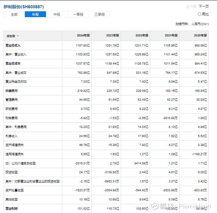The image size is (217, 213).
Task: Click the 伊利股份(SH600887) title
Action: pos(24,7)
